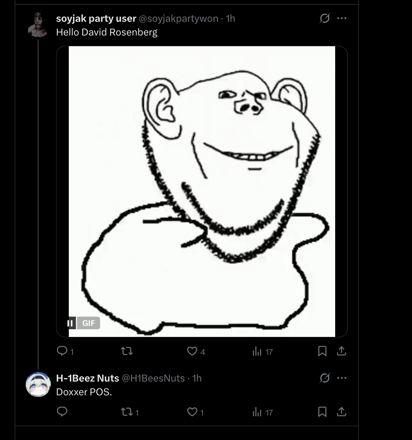Open the Grok icon on the soyjakpartywon post
The image size is (412, 440).
(324, 18)
